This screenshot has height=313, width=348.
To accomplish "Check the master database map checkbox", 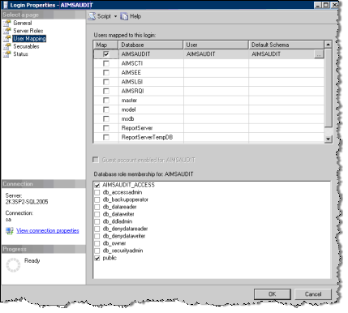I will (106, 101).
